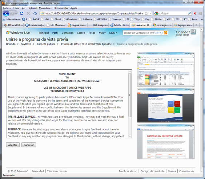
Task: Open the Historial menu
Action: pyautogui.click(x=32, y=8)
